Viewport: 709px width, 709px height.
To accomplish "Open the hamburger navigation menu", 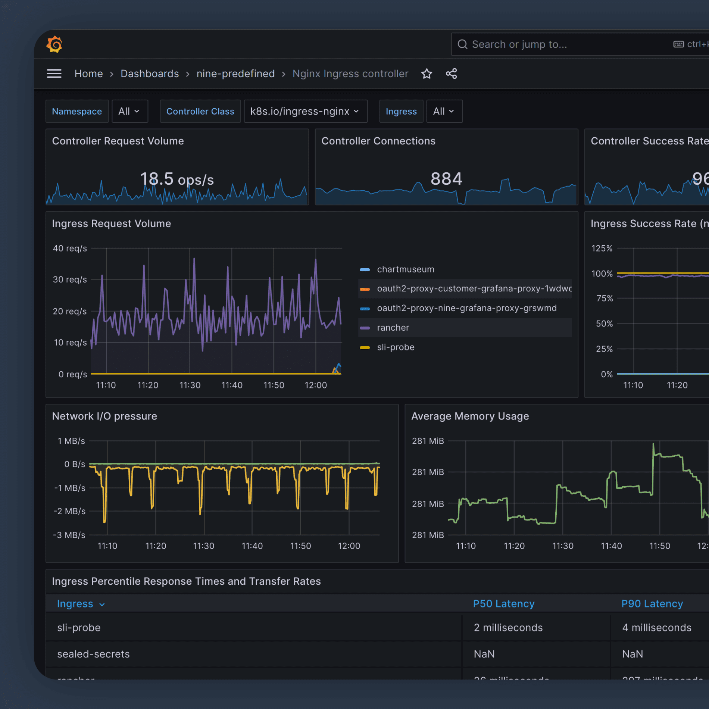I will pyautogui.click(x=54, y=74).
